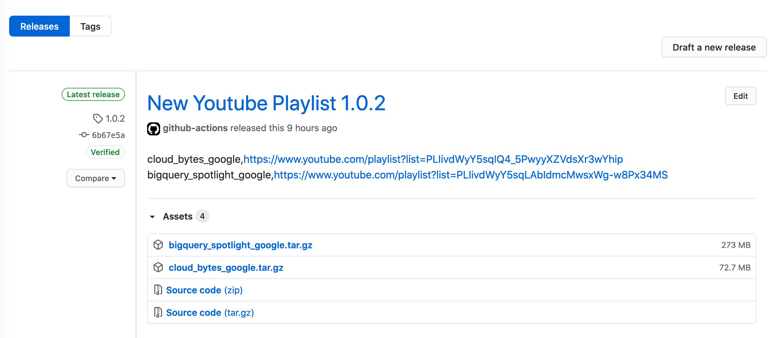Download bigquery_spotlight_google.tar.gz asset

pyautogui.click(x=240, y=245)
